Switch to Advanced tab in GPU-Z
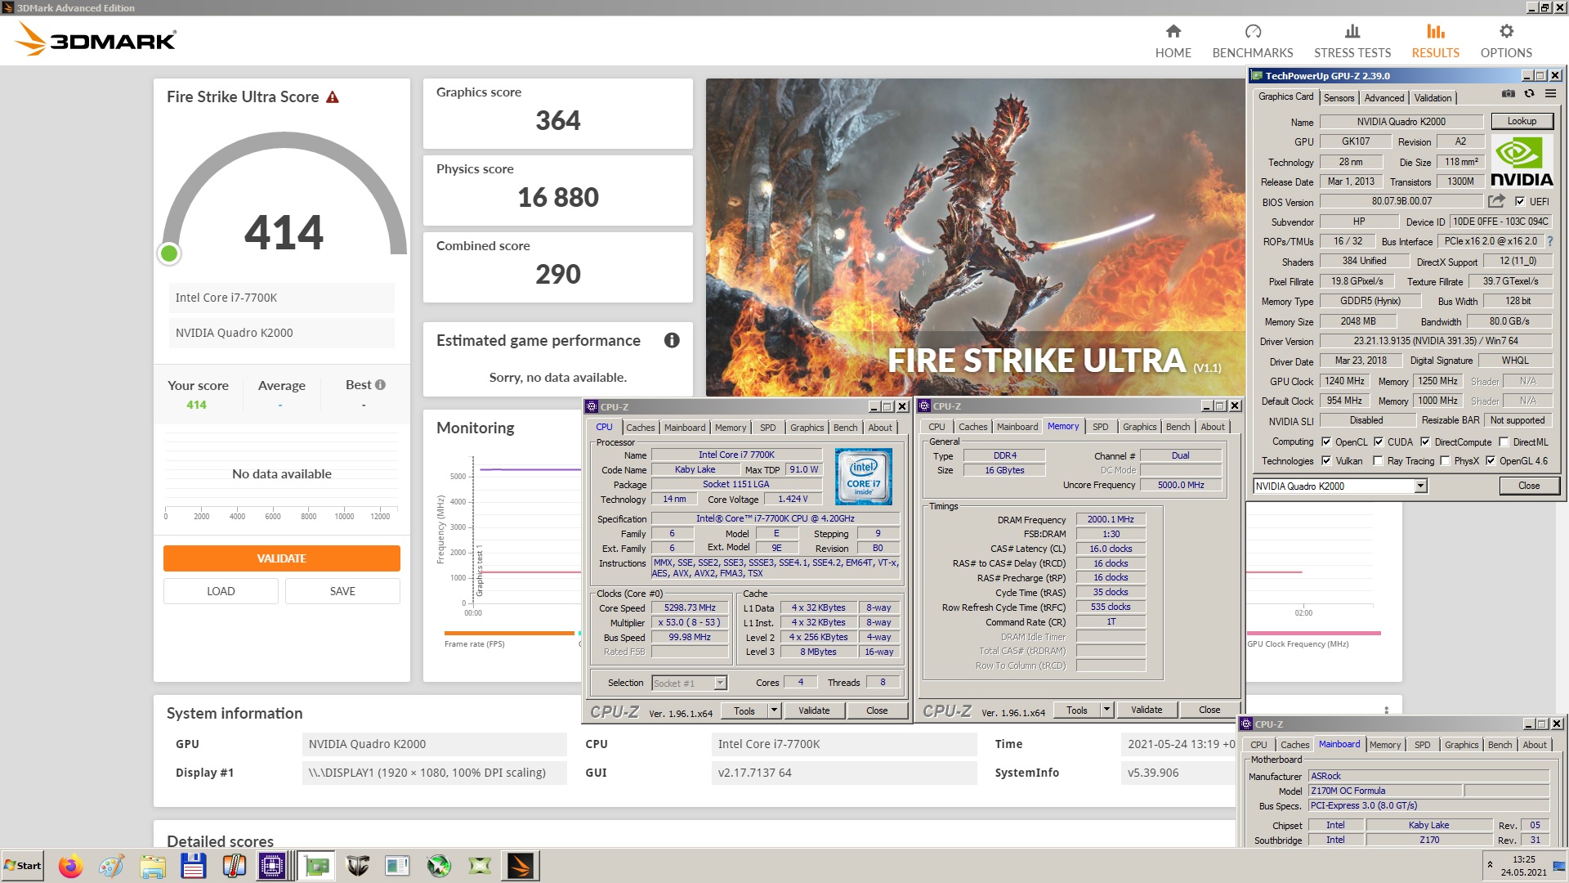The width and height of the screenshot is (1569, 883). [1383, 97]
